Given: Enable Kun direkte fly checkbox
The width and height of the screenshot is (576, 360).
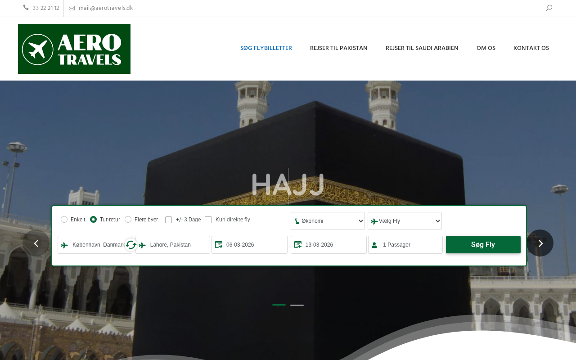Looking at the screenshot, I should pyautogui.click(x=208, y=220).
